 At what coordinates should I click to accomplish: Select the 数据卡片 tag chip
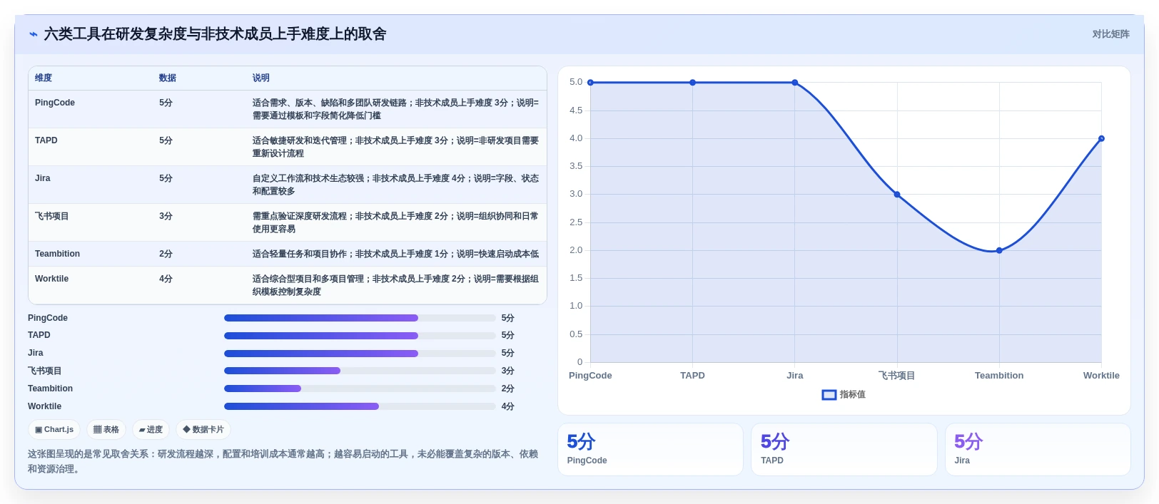click(203, 430)
